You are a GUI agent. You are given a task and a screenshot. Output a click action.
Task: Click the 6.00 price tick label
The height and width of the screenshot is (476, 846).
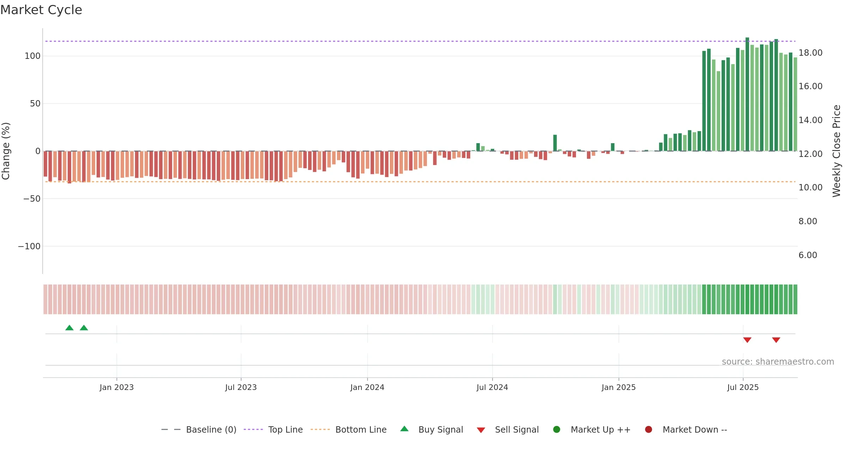(808, 255)
